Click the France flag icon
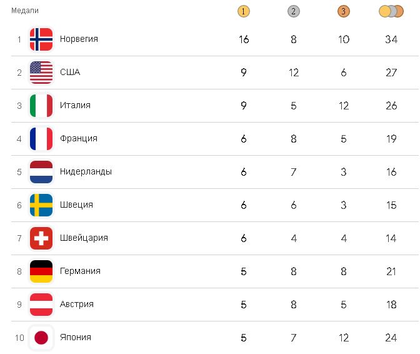The width and height of the screenshot is (420, 354). pyautogui.click(x=41, y=139)
